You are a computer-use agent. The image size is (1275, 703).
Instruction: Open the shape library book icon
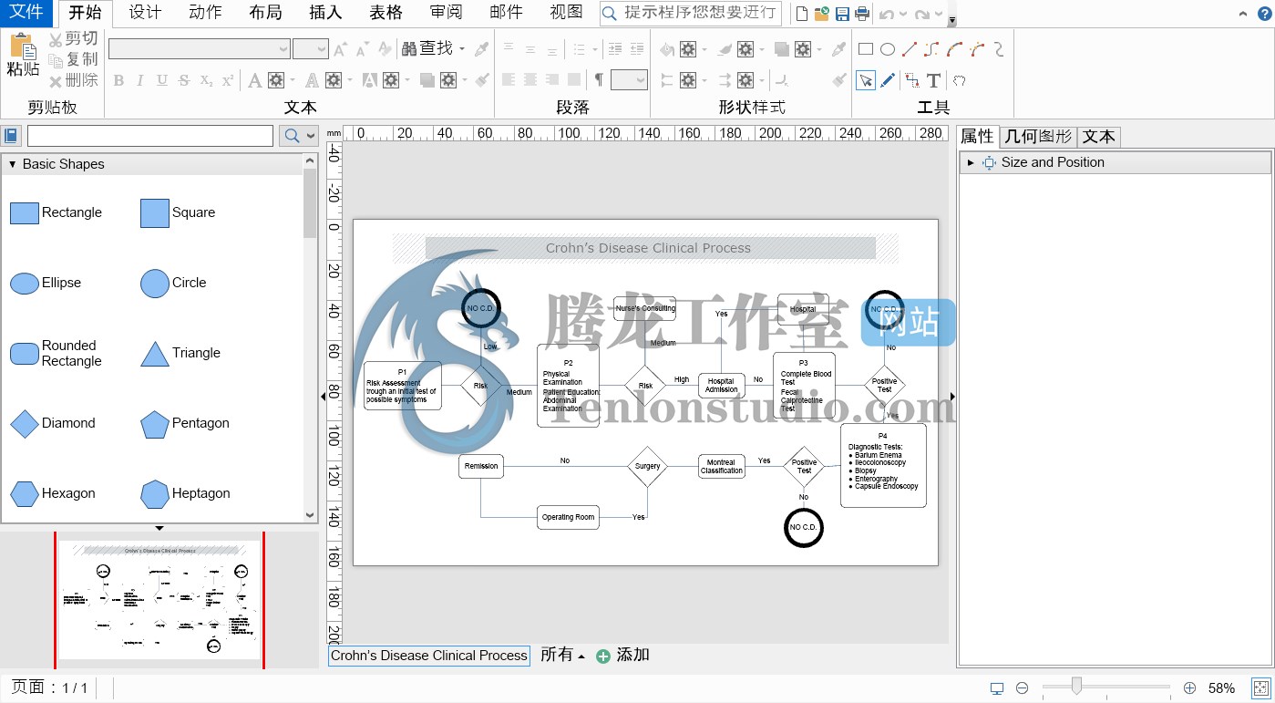[x=11, y=136]
